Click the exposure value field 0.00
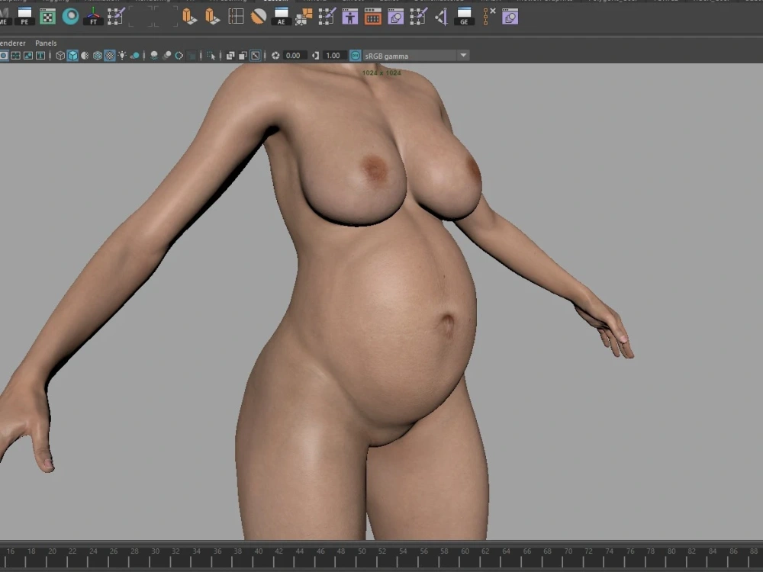This screenshot has height=572, width=763. tap(295, 56)
